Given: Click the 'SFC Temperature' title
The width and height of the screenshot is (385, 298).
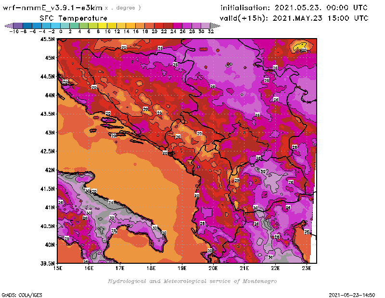Looking at the screenshot, I should [74, 18].
